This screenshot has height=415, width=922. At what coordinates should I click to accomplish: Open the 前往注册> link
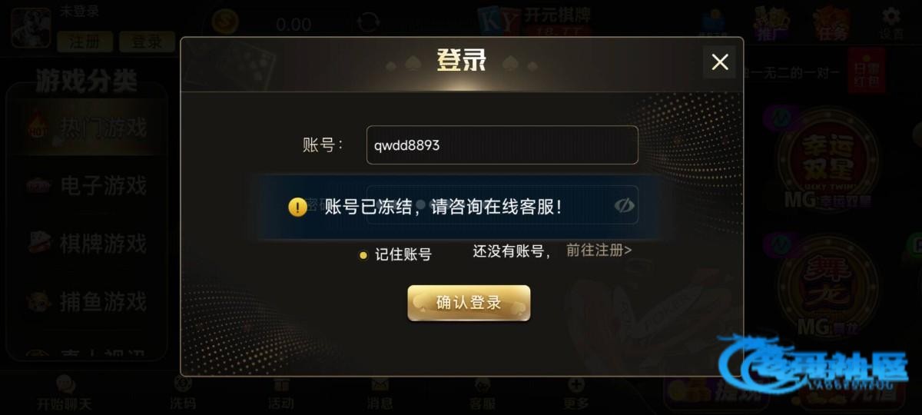click(x=599, y=250)
